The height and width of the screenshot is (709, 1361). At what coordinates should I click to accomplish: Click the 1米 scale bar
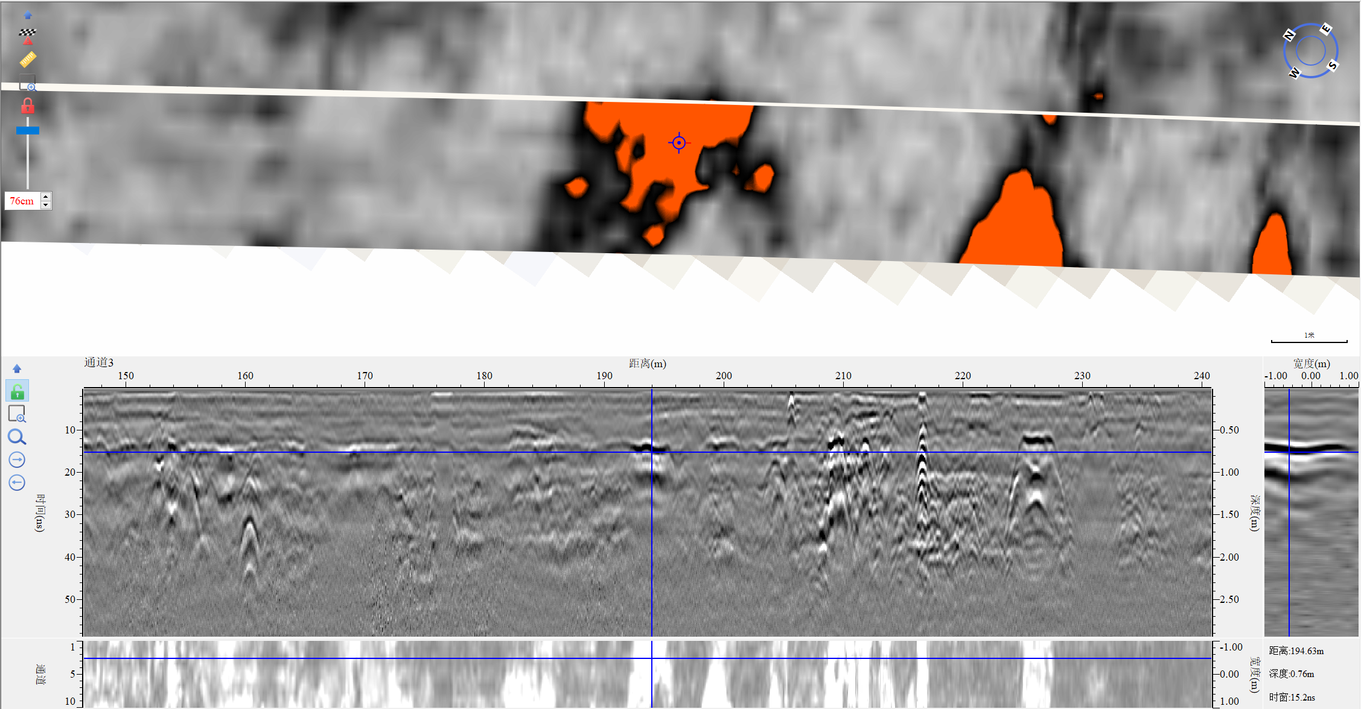click(x=1308, y=338)
